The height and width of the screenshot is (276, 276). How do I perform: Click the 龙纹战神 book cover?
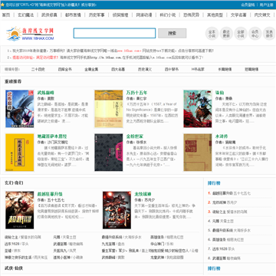tap(117, 210)
